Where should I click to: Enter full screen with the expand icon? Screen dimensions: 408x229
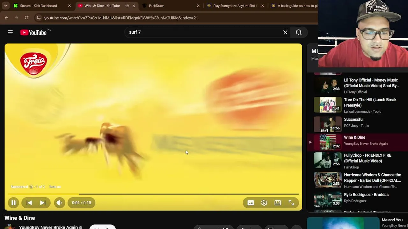[291, 203]
